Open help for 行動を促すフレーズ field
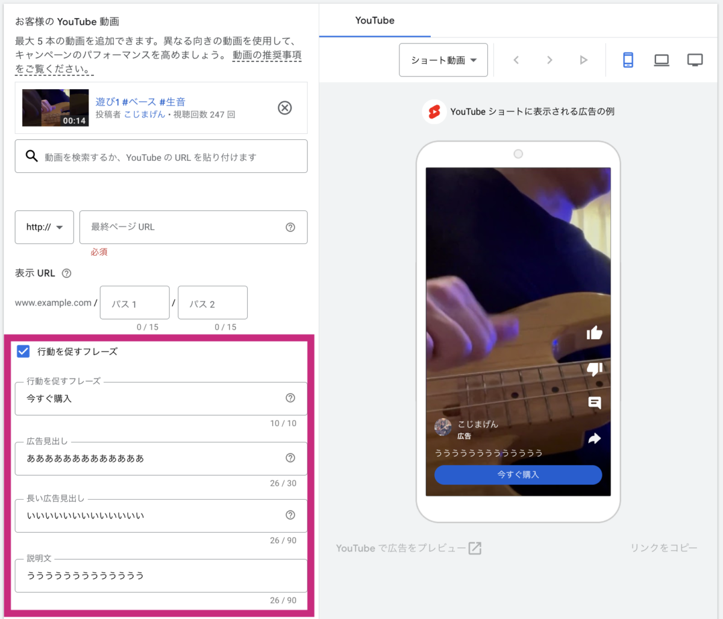Screen dimensions: 723x619 (290, 398)
